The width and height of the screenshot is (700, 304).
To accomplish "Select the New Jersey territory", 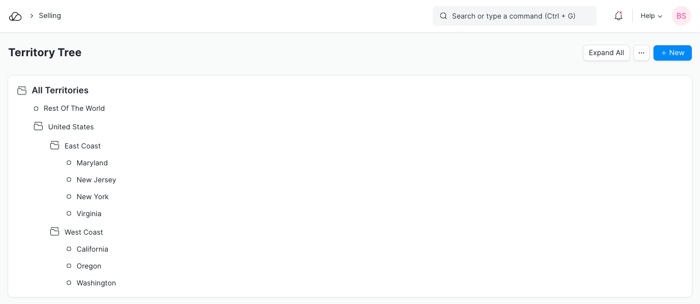I will click(x=96, y=180).
